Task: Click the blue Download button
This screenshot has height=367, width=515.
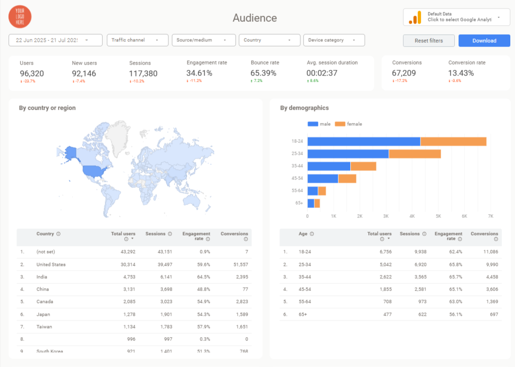Action: [x=484, y=41]
